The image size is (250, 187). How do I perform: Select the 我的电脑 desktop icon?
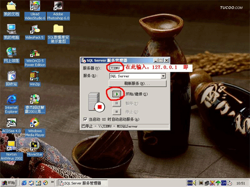(11, 32)
